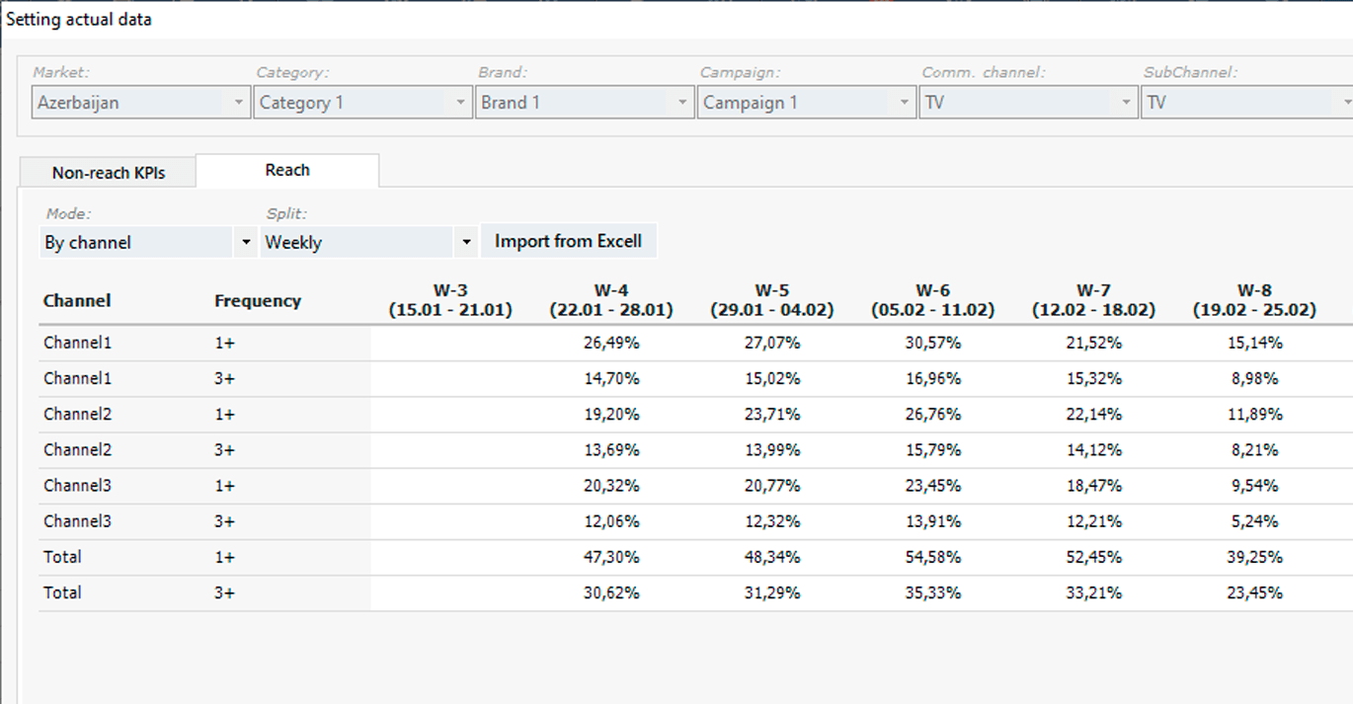
Task: Select the empty W-3 cell for Channel2 1+
Action: coord(450,415)
